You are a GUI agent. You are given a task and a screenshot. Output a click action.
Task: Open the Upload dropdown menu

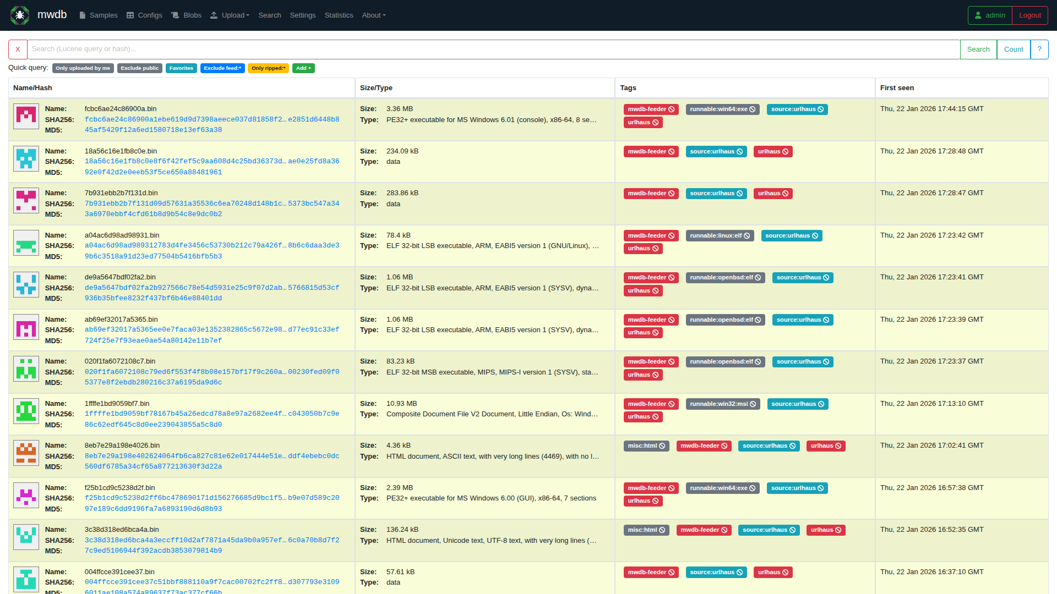point(230,15)
